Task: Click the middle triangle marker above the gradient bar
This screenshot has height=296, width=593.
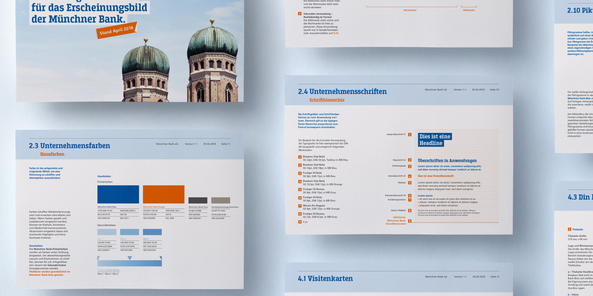Action: tap(130, 258)
